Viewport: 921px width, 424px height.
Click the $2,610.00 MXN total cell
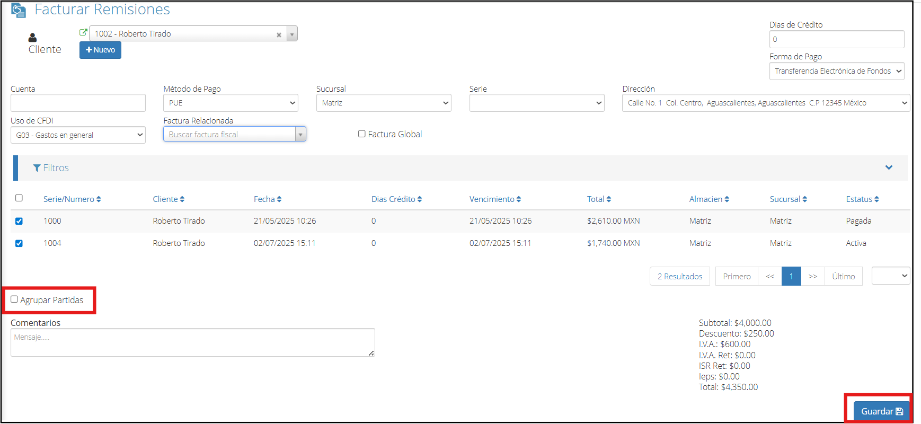click(x=613, y=221)
